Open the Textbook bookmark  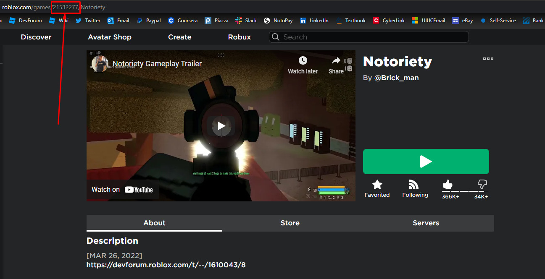pyautogui.click(x=350, y=21)
